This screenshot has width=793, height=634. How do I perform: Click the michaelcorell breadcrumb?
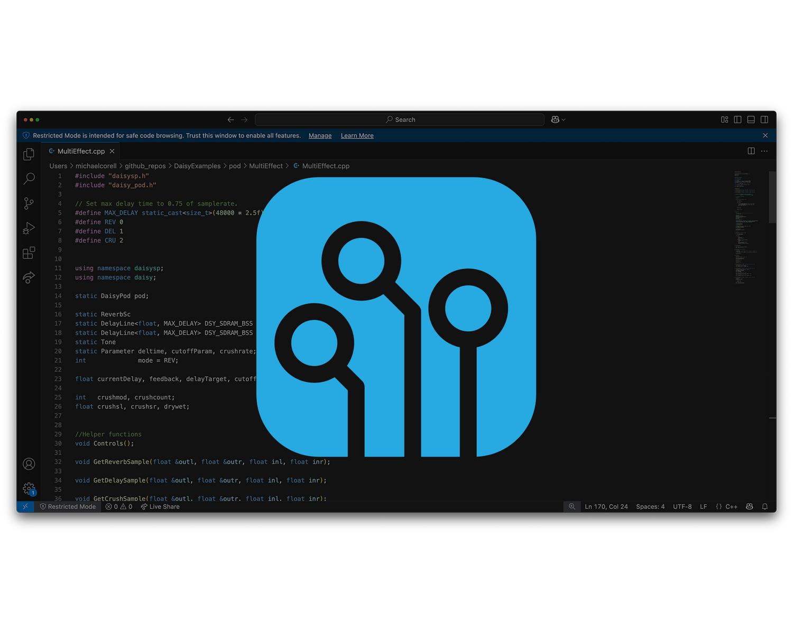coord(96,166)
